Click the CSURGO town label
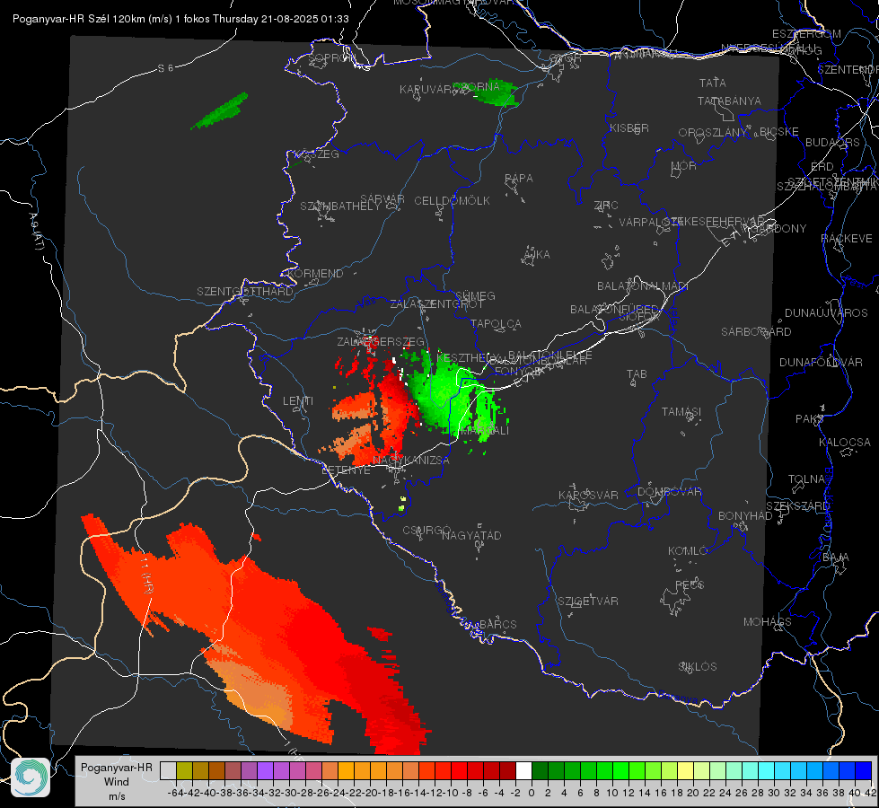The width and height of the screenshot is (879, 808). pos(426,530)
